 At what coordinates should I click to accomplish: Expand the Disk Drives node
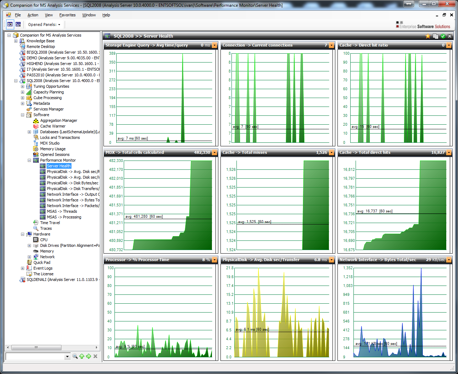29,245
